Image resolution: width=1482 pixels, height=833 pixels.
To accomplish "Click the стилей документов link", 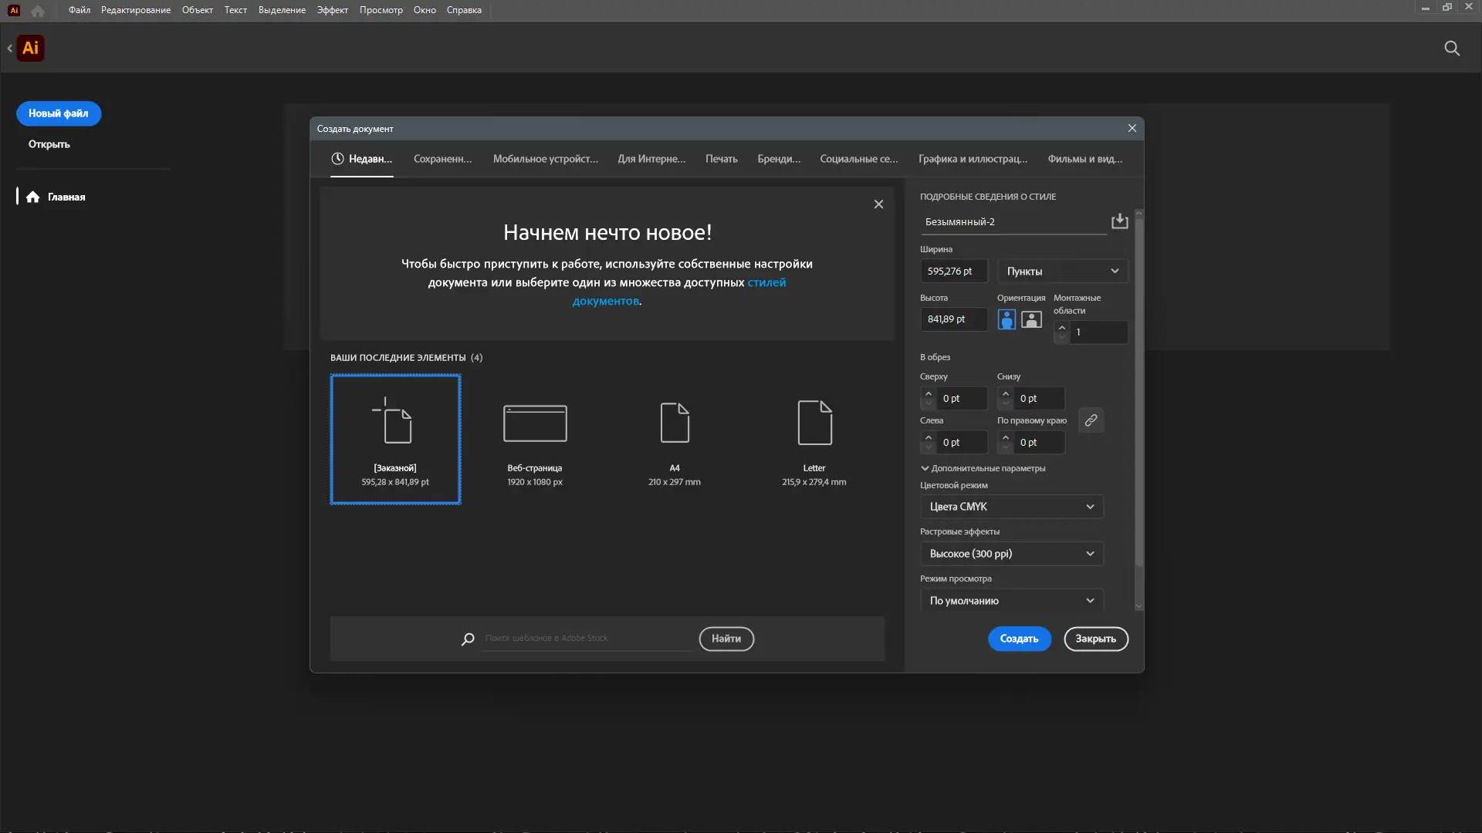I will 766,283.
